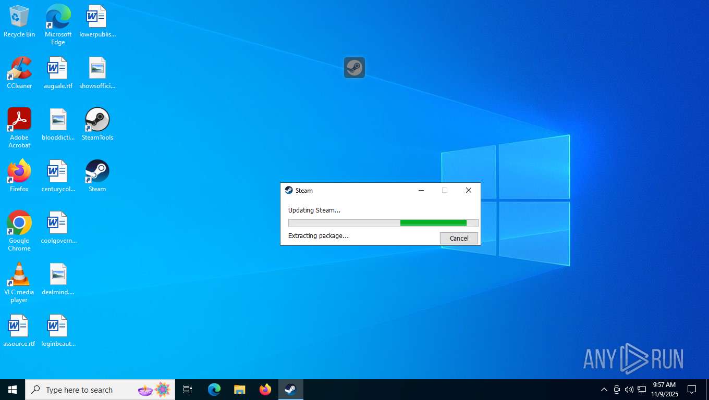This screenshot has width=709, height=400.
Task: Open the CCleaner desktop shortcut
Action: pos(19,73)
